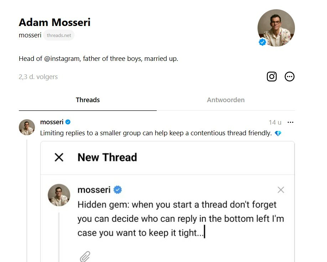Select the Threads tab

tap(88, 100)
